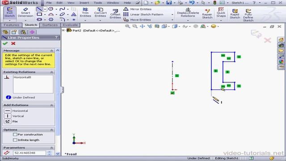Select the Text sketch tool

pyautogui.click(x=74, y=14)
